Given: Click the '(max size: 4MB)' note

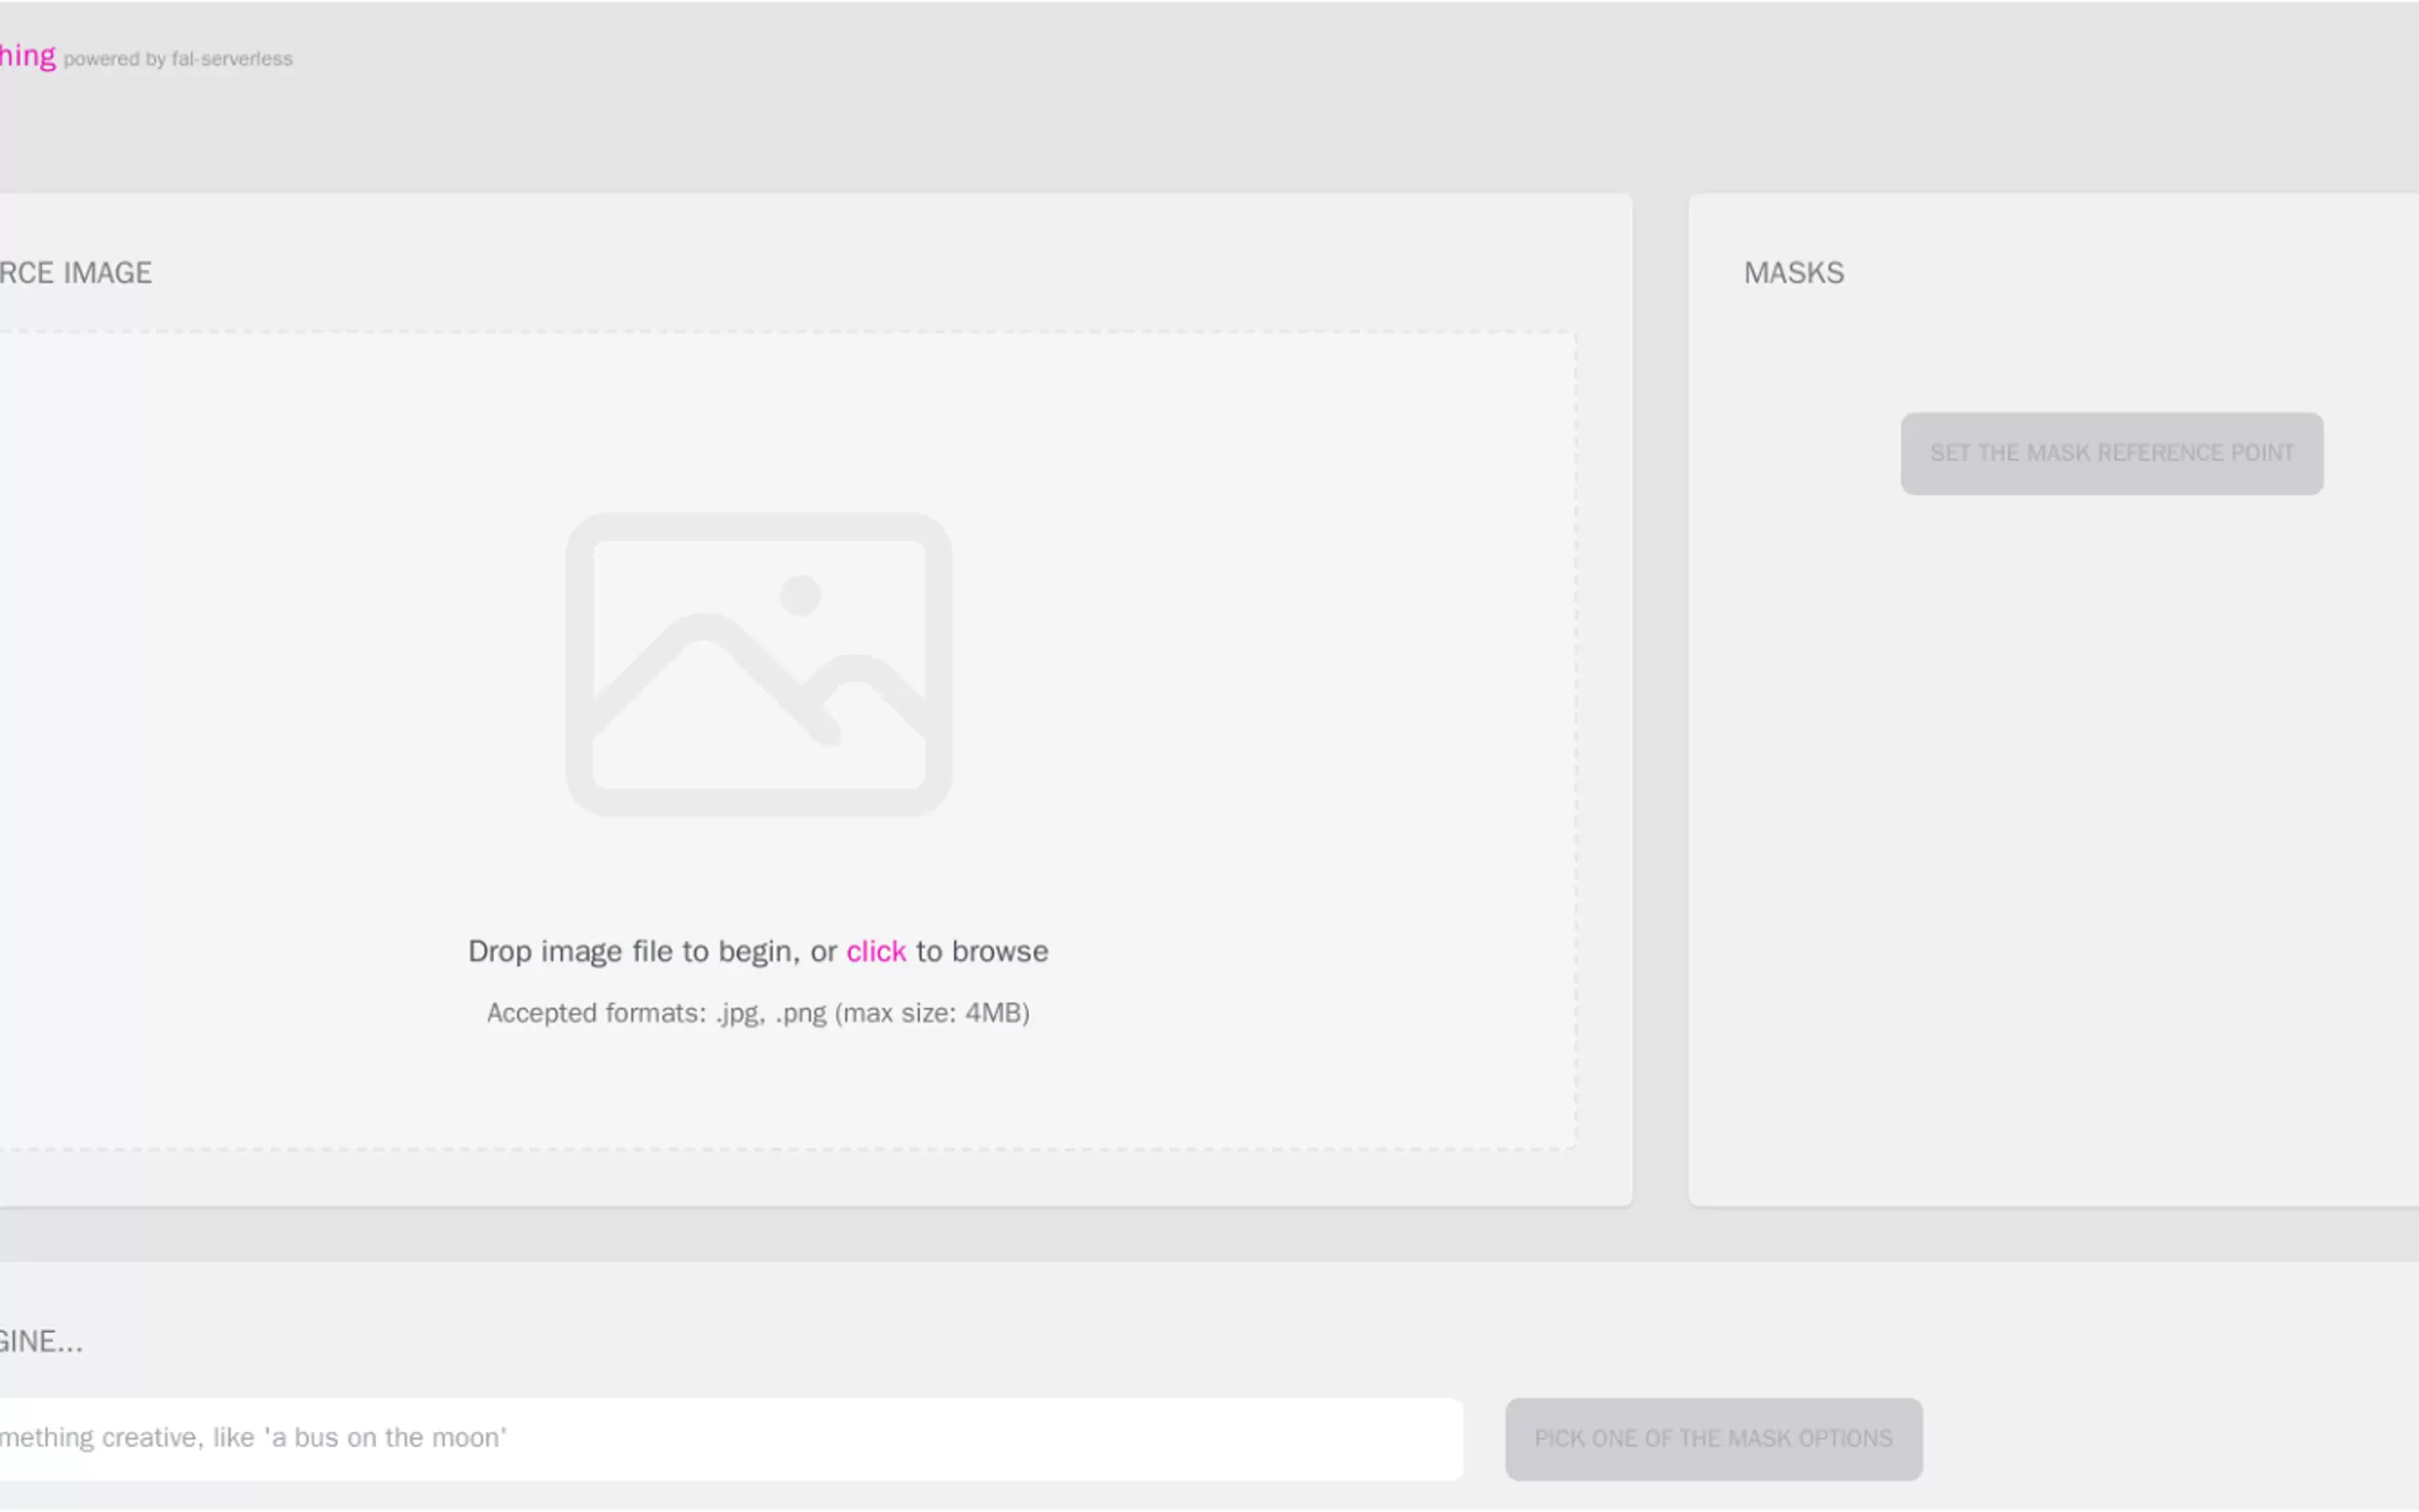Looking at the screenshot, I should point(932,1013).
